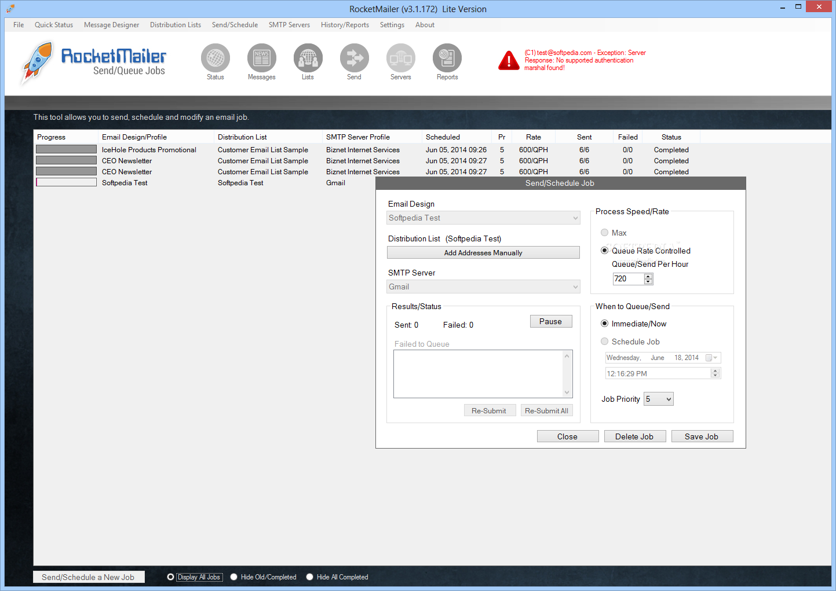
Task: Click the IceHole Products Promotional progress bar
Action: 66,149
